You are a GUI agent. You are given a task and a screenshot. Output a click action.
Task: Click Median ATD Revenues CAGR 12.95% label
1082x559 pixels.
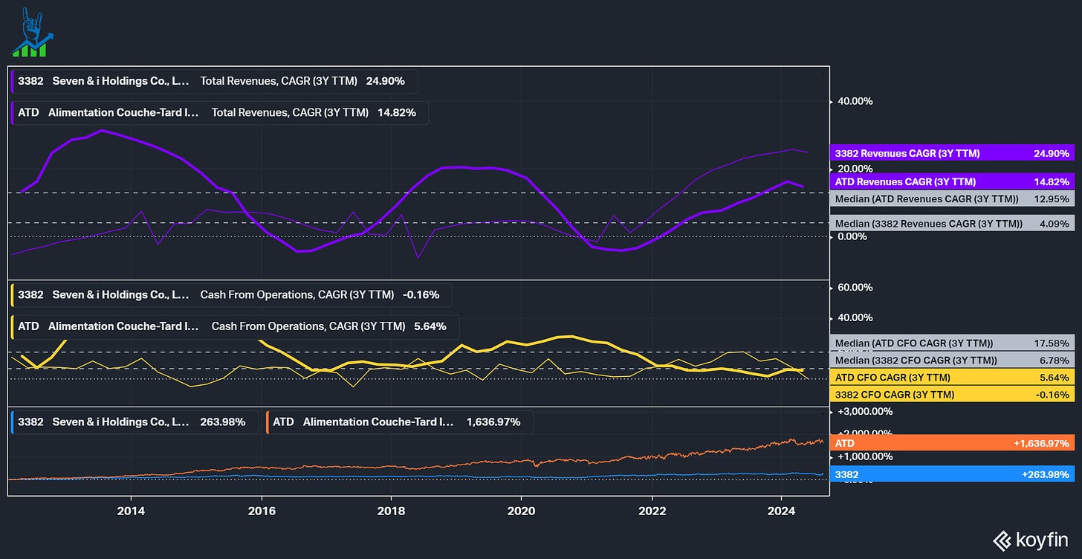[x=952, y=199]
